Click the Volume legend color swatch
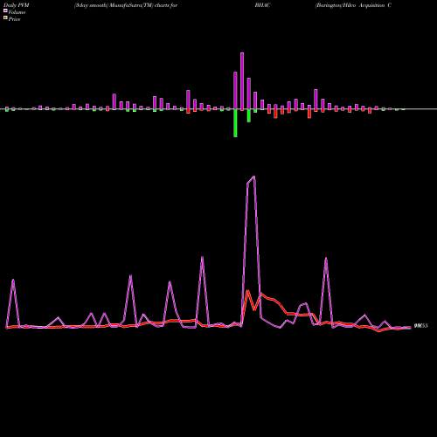The image size is (437, 437). click(x=5, y=11)
